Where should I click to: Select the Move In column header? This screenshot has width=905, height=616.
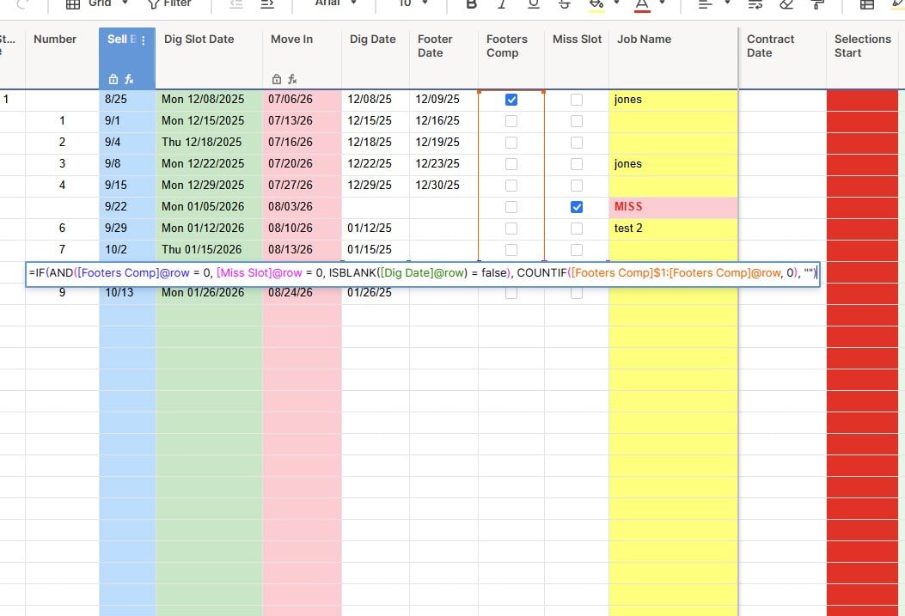[302, 58]
